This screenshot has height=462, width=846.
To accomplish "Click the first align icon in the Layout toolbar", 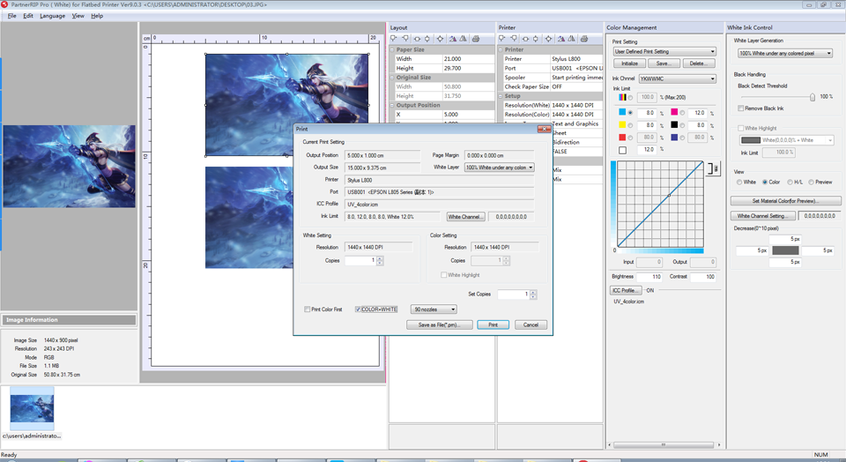I will tap(394, 39).
